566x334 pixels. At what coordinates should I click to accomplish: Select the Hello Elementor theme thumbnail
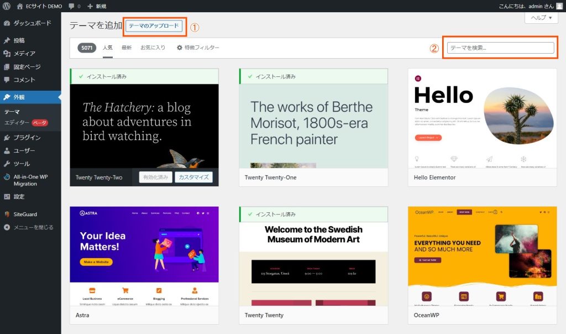coord(482,118)
